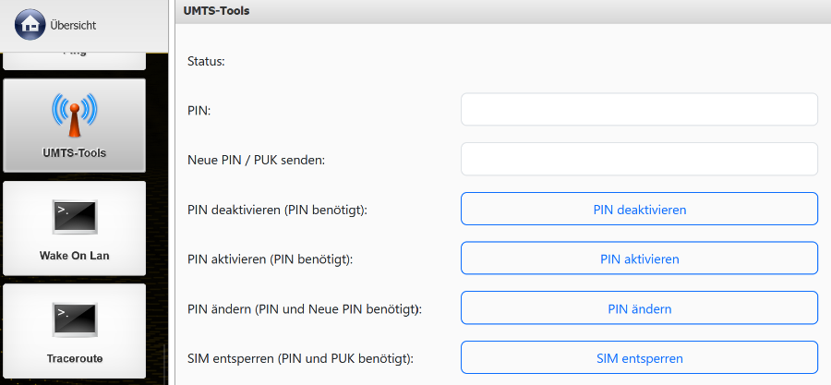Click the SIM entsperren button

click(x=639, y=358)
